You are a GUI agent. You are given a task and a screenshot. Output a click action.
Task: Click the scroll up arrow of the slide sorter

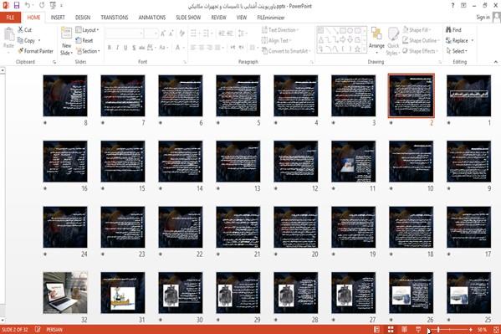click(3, 70)
